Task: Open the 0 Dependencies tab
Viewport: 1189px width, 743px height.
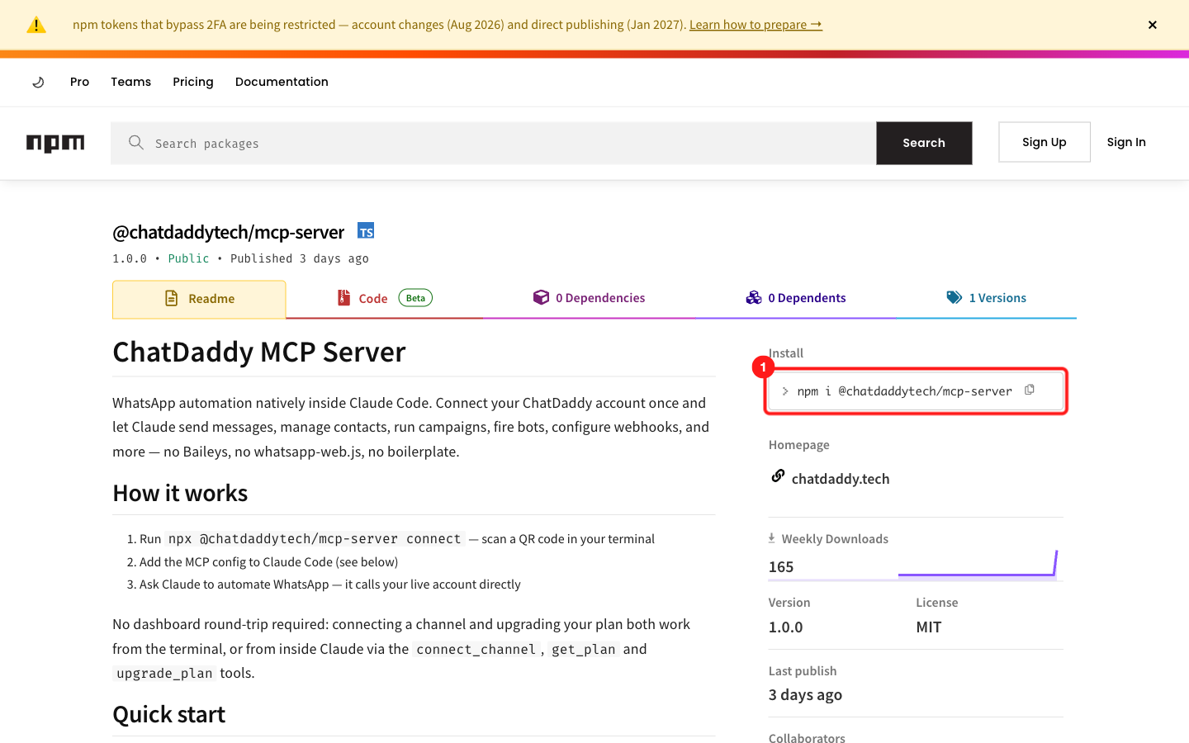Action: click(x=590, y=298)
